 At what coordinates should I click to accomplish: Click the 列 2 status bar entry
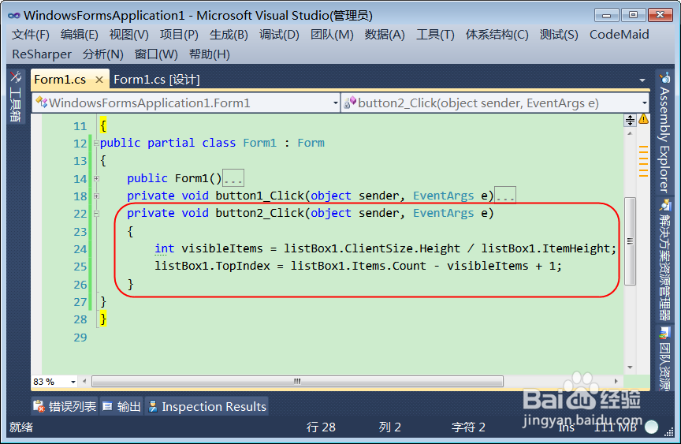pos(389,427)
